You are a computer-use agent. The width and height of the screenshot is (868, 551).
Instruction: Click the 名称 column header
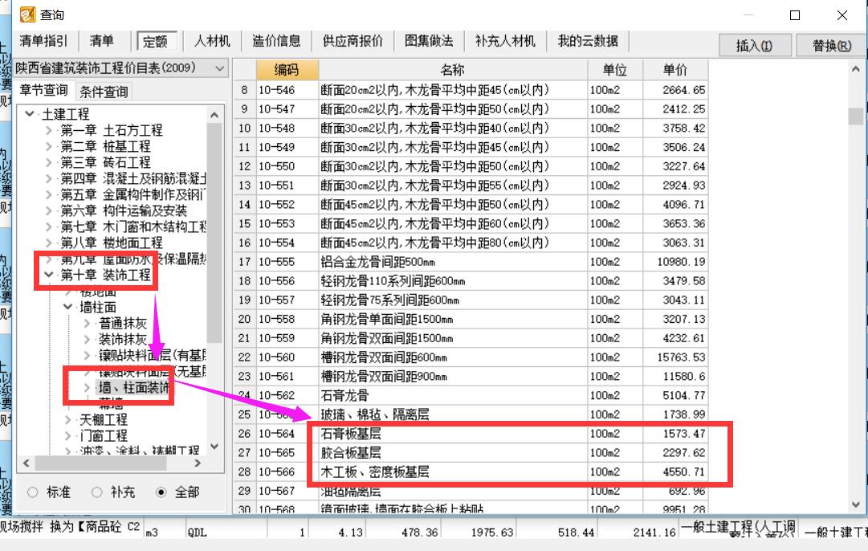coord(453,70)
